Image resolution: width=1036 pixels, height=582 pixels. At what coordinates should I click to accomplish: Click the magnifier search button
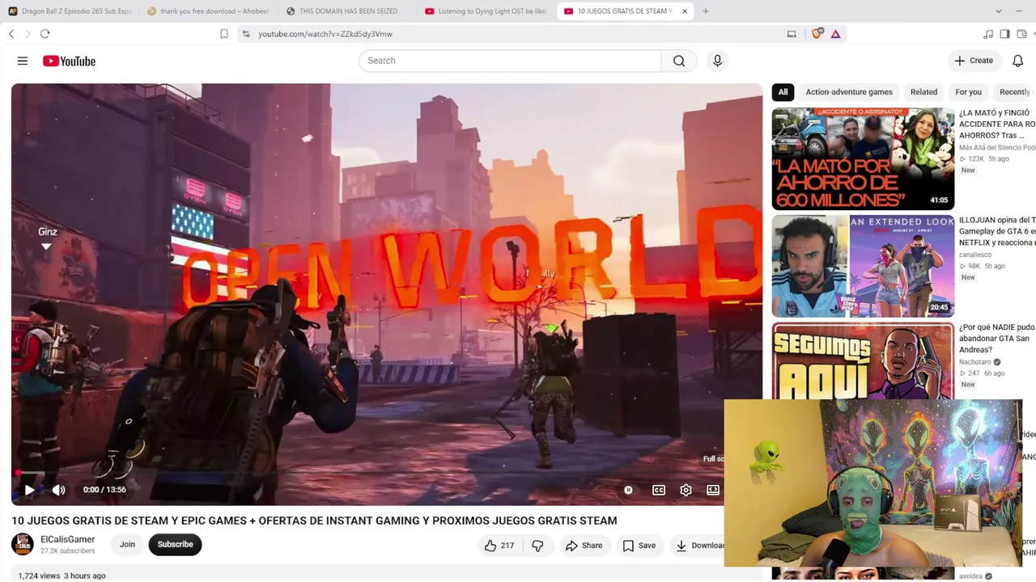point(679,61)
